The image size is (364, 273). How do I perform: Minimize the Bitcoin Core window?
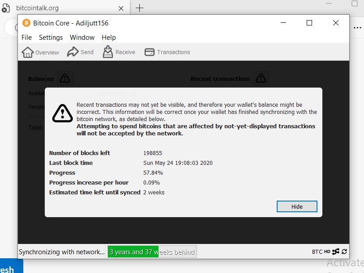click(283, 23)
